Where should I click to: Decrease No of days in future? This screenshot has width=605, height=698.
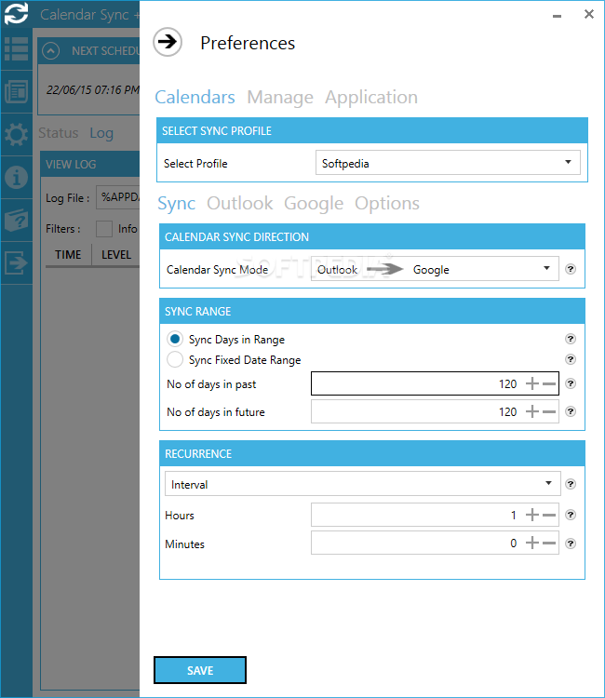549,411
